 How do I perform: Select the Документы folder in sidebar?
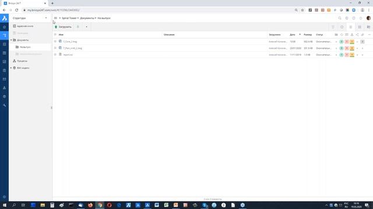(x=23, y=40)
